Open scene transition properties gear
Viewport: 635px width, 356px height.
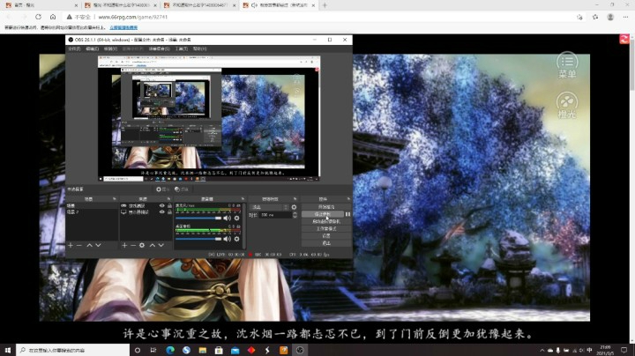pyautogui.click(x=294, y=207)
